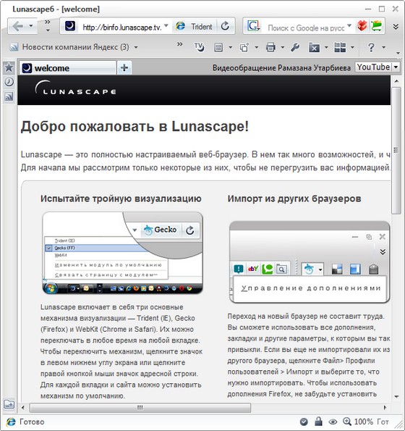Open the TV moon icon tool

click(x=199, y=47)
